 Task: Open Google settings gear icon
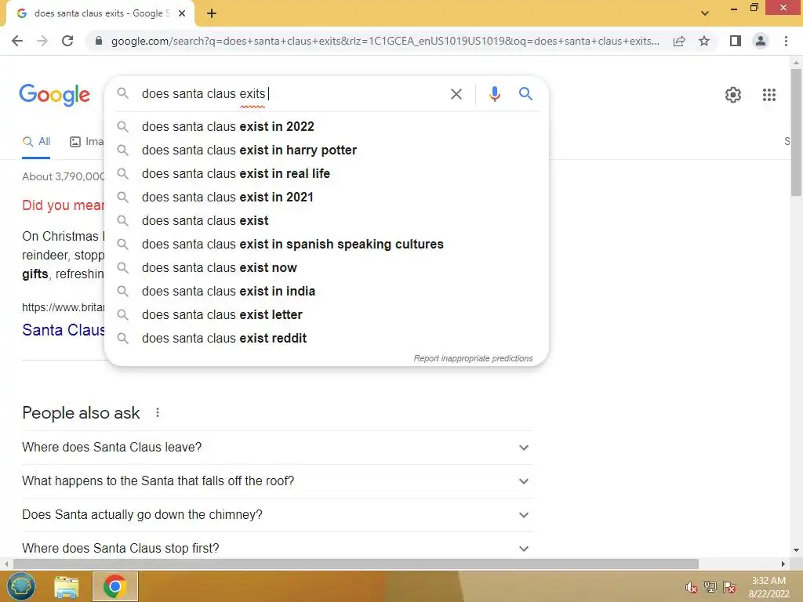[733, 95]
